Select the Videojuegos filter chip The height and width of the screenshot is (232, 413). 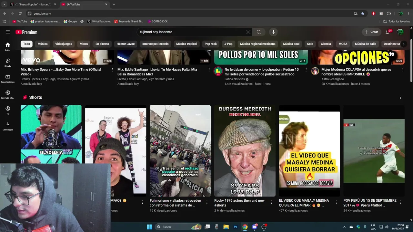(x=64, y=44)
